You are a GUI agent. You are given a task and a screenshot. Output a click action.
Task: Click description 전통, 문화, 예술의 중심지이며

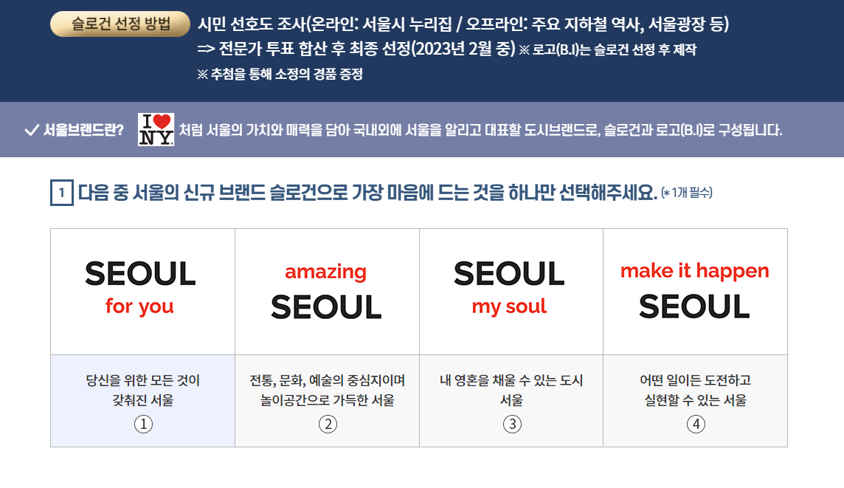point(327,381)
